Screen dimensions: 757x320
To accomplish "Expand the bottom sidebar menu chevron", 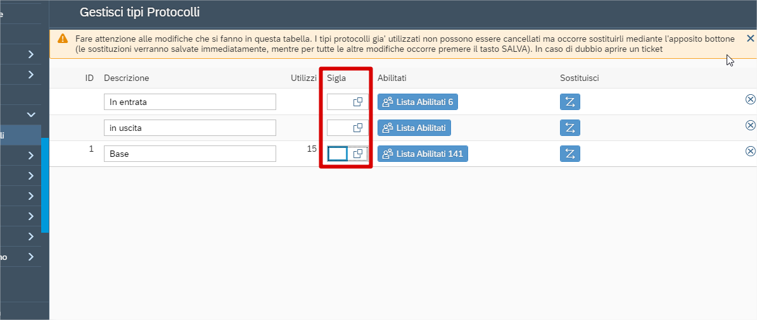I will tap(31, 257).
